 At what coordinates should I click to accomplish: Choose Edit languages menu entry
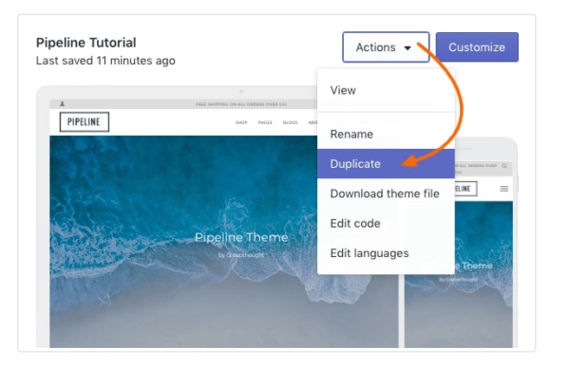[x=386, y=253]
